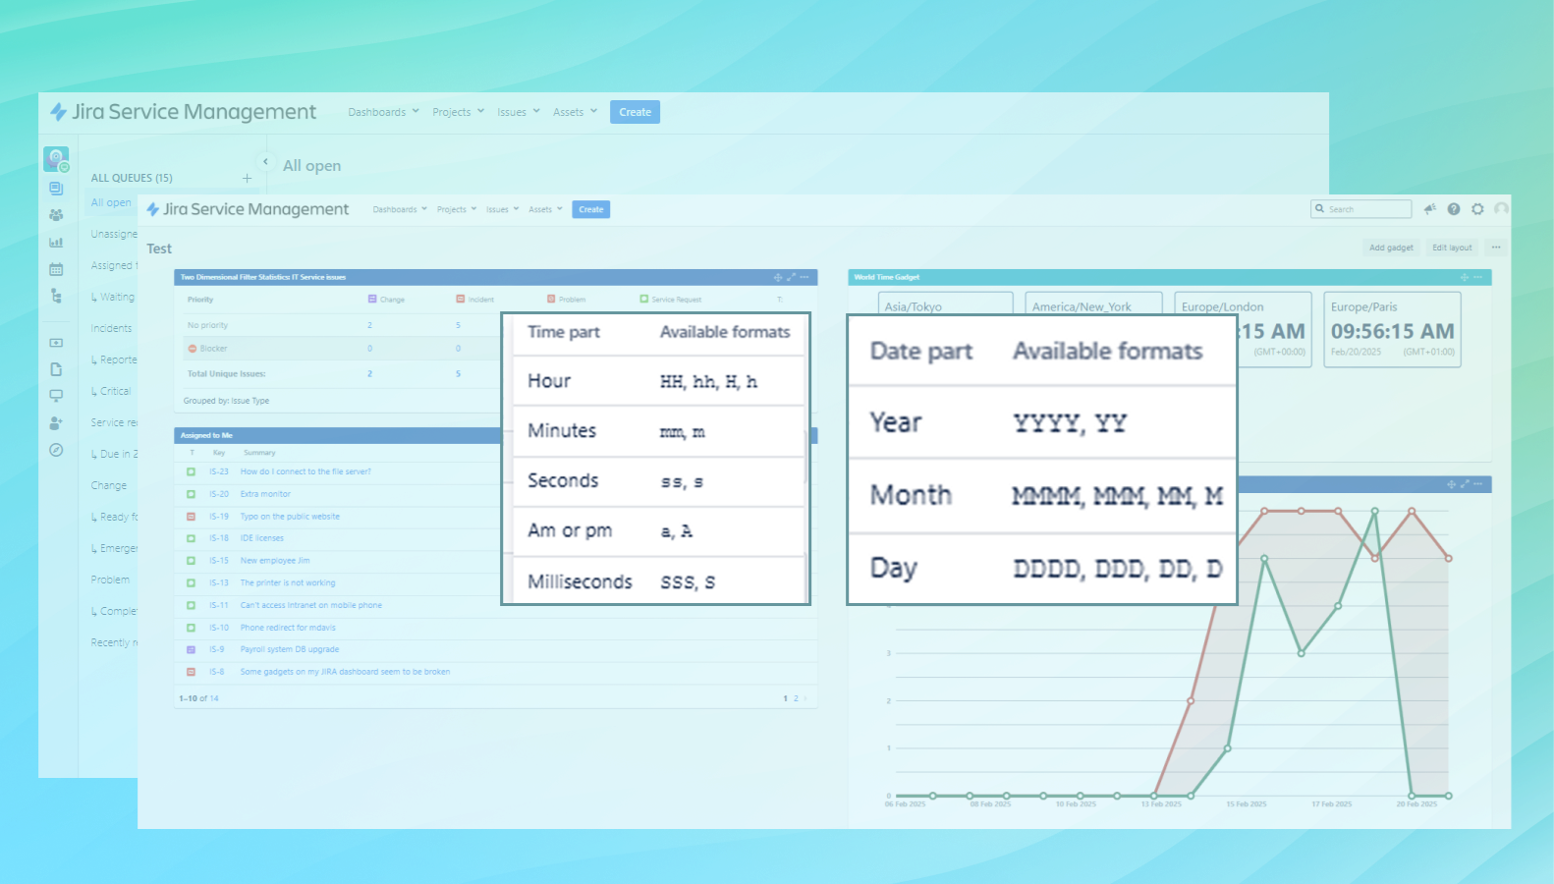
Task: Expand the Projects dropdown in dashboard header
Action: click(456, 209)
